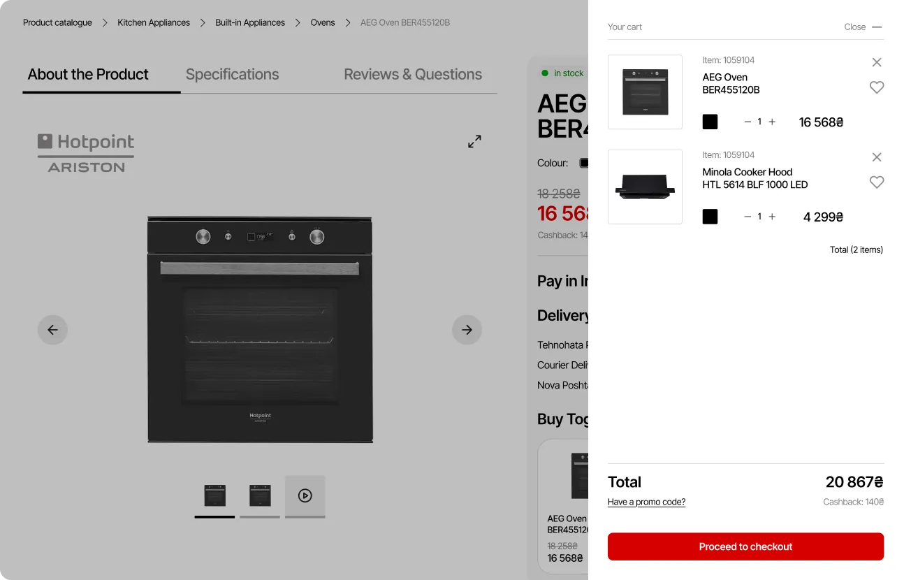Go back to the previous product photo

(x=52, y=329)
